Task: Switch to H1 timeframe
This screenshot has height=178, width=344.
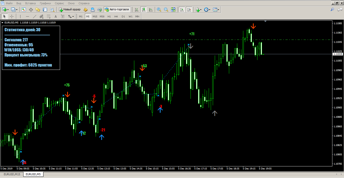Action: [x=109, y=17]
